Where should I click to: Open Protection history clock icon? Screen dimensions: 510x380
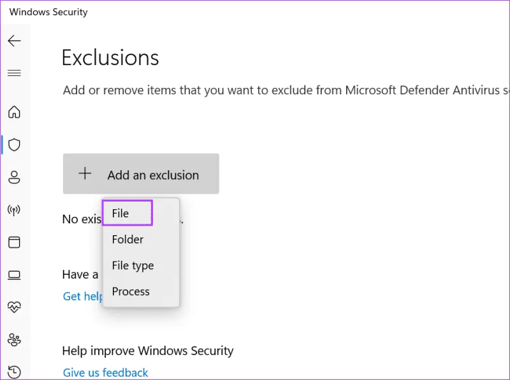(x=14, y=371)
